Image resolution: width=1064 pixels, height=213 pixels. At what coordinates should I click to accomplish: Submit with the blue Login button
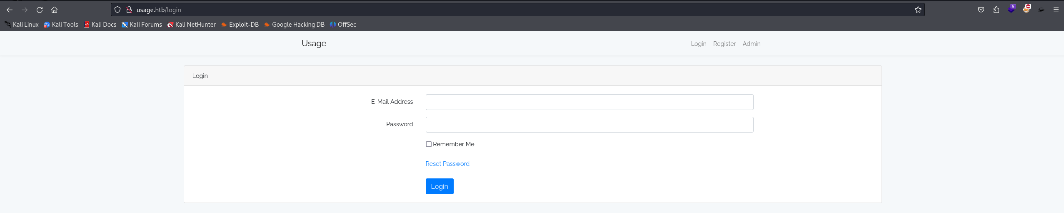point(440,186)
